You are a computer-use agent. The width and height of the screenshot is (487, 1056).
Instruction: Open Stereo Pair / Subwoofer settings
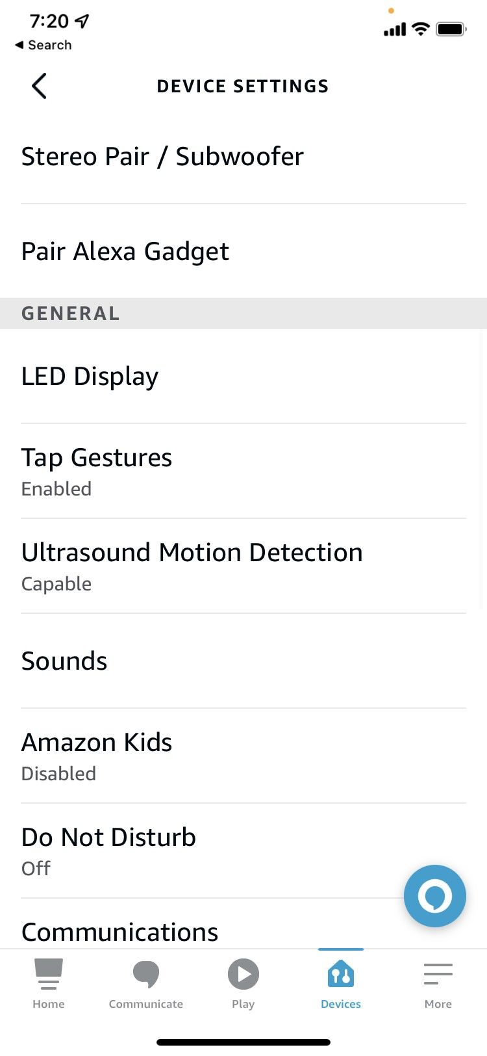(162, 156)
